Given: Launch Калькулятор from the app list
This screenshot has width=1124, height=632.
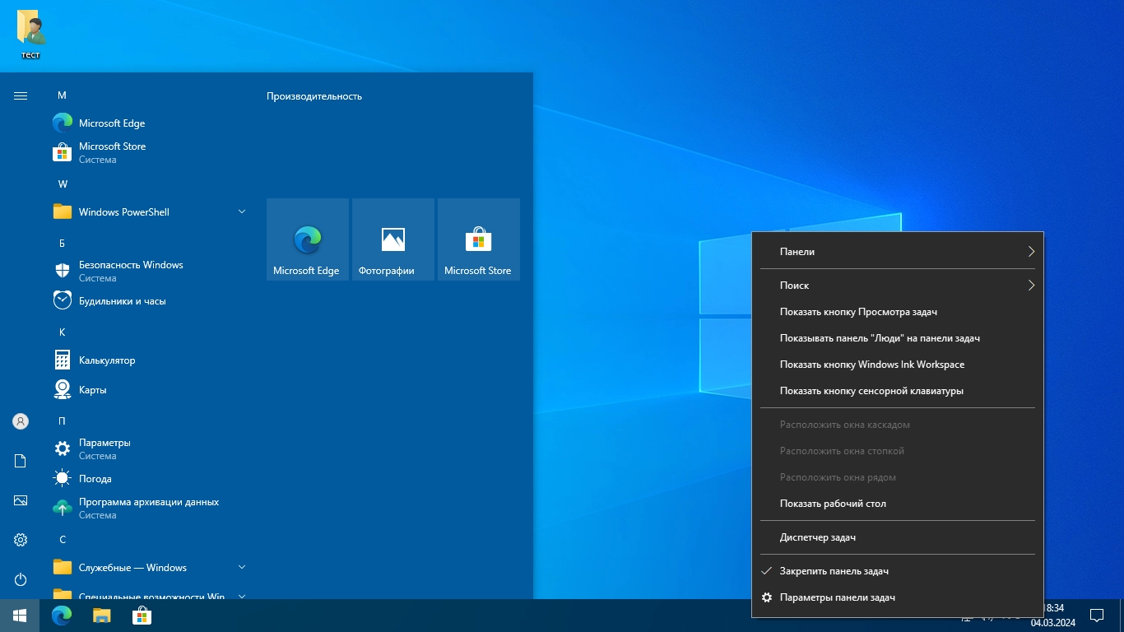Looking at the screenshot, I should (x=107, y=360).
